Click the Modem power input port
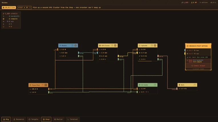This screenshot has height=122, width=218. pos(58,49)
